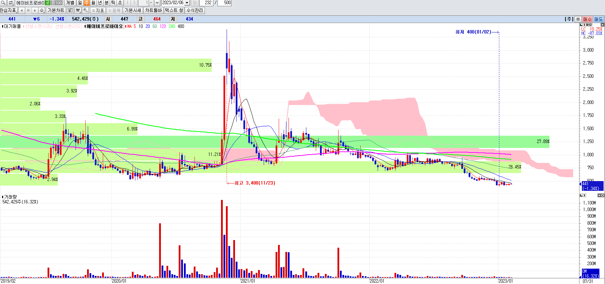
Task: Select 주 weekly period
Action: [86, 3]
